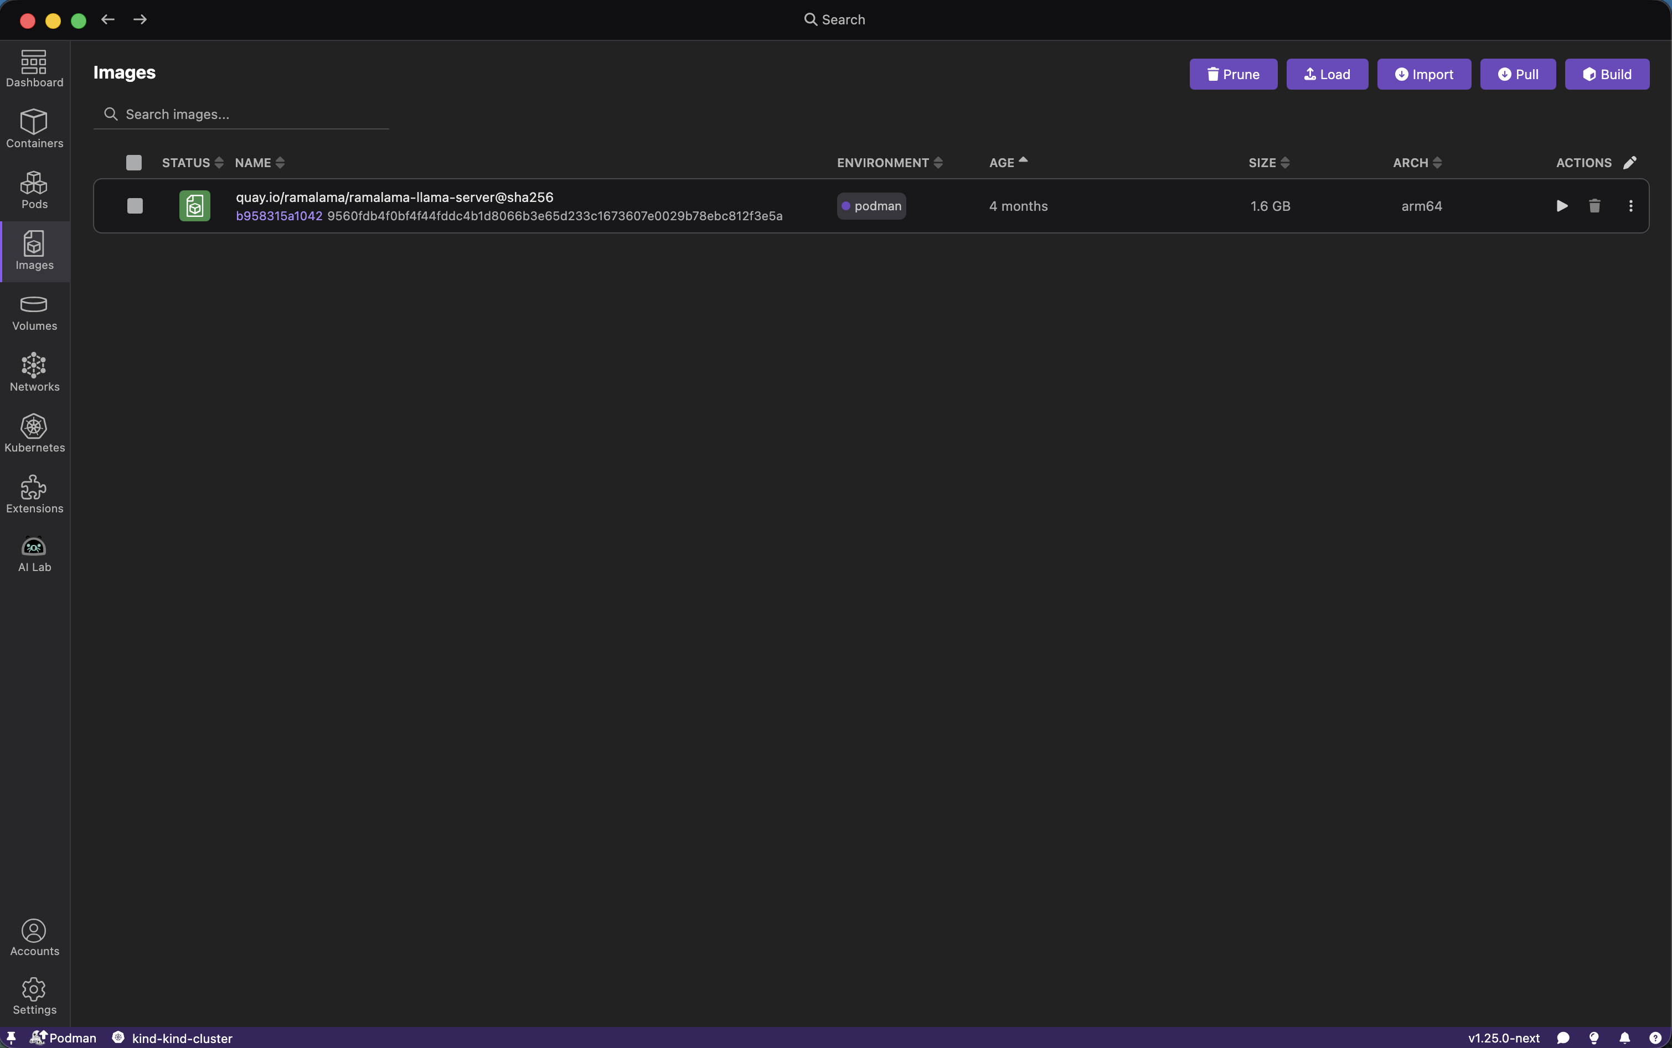Delete the ramalama-llama-server image
Screen dimensions: 1672x1048
point(1594,206)
